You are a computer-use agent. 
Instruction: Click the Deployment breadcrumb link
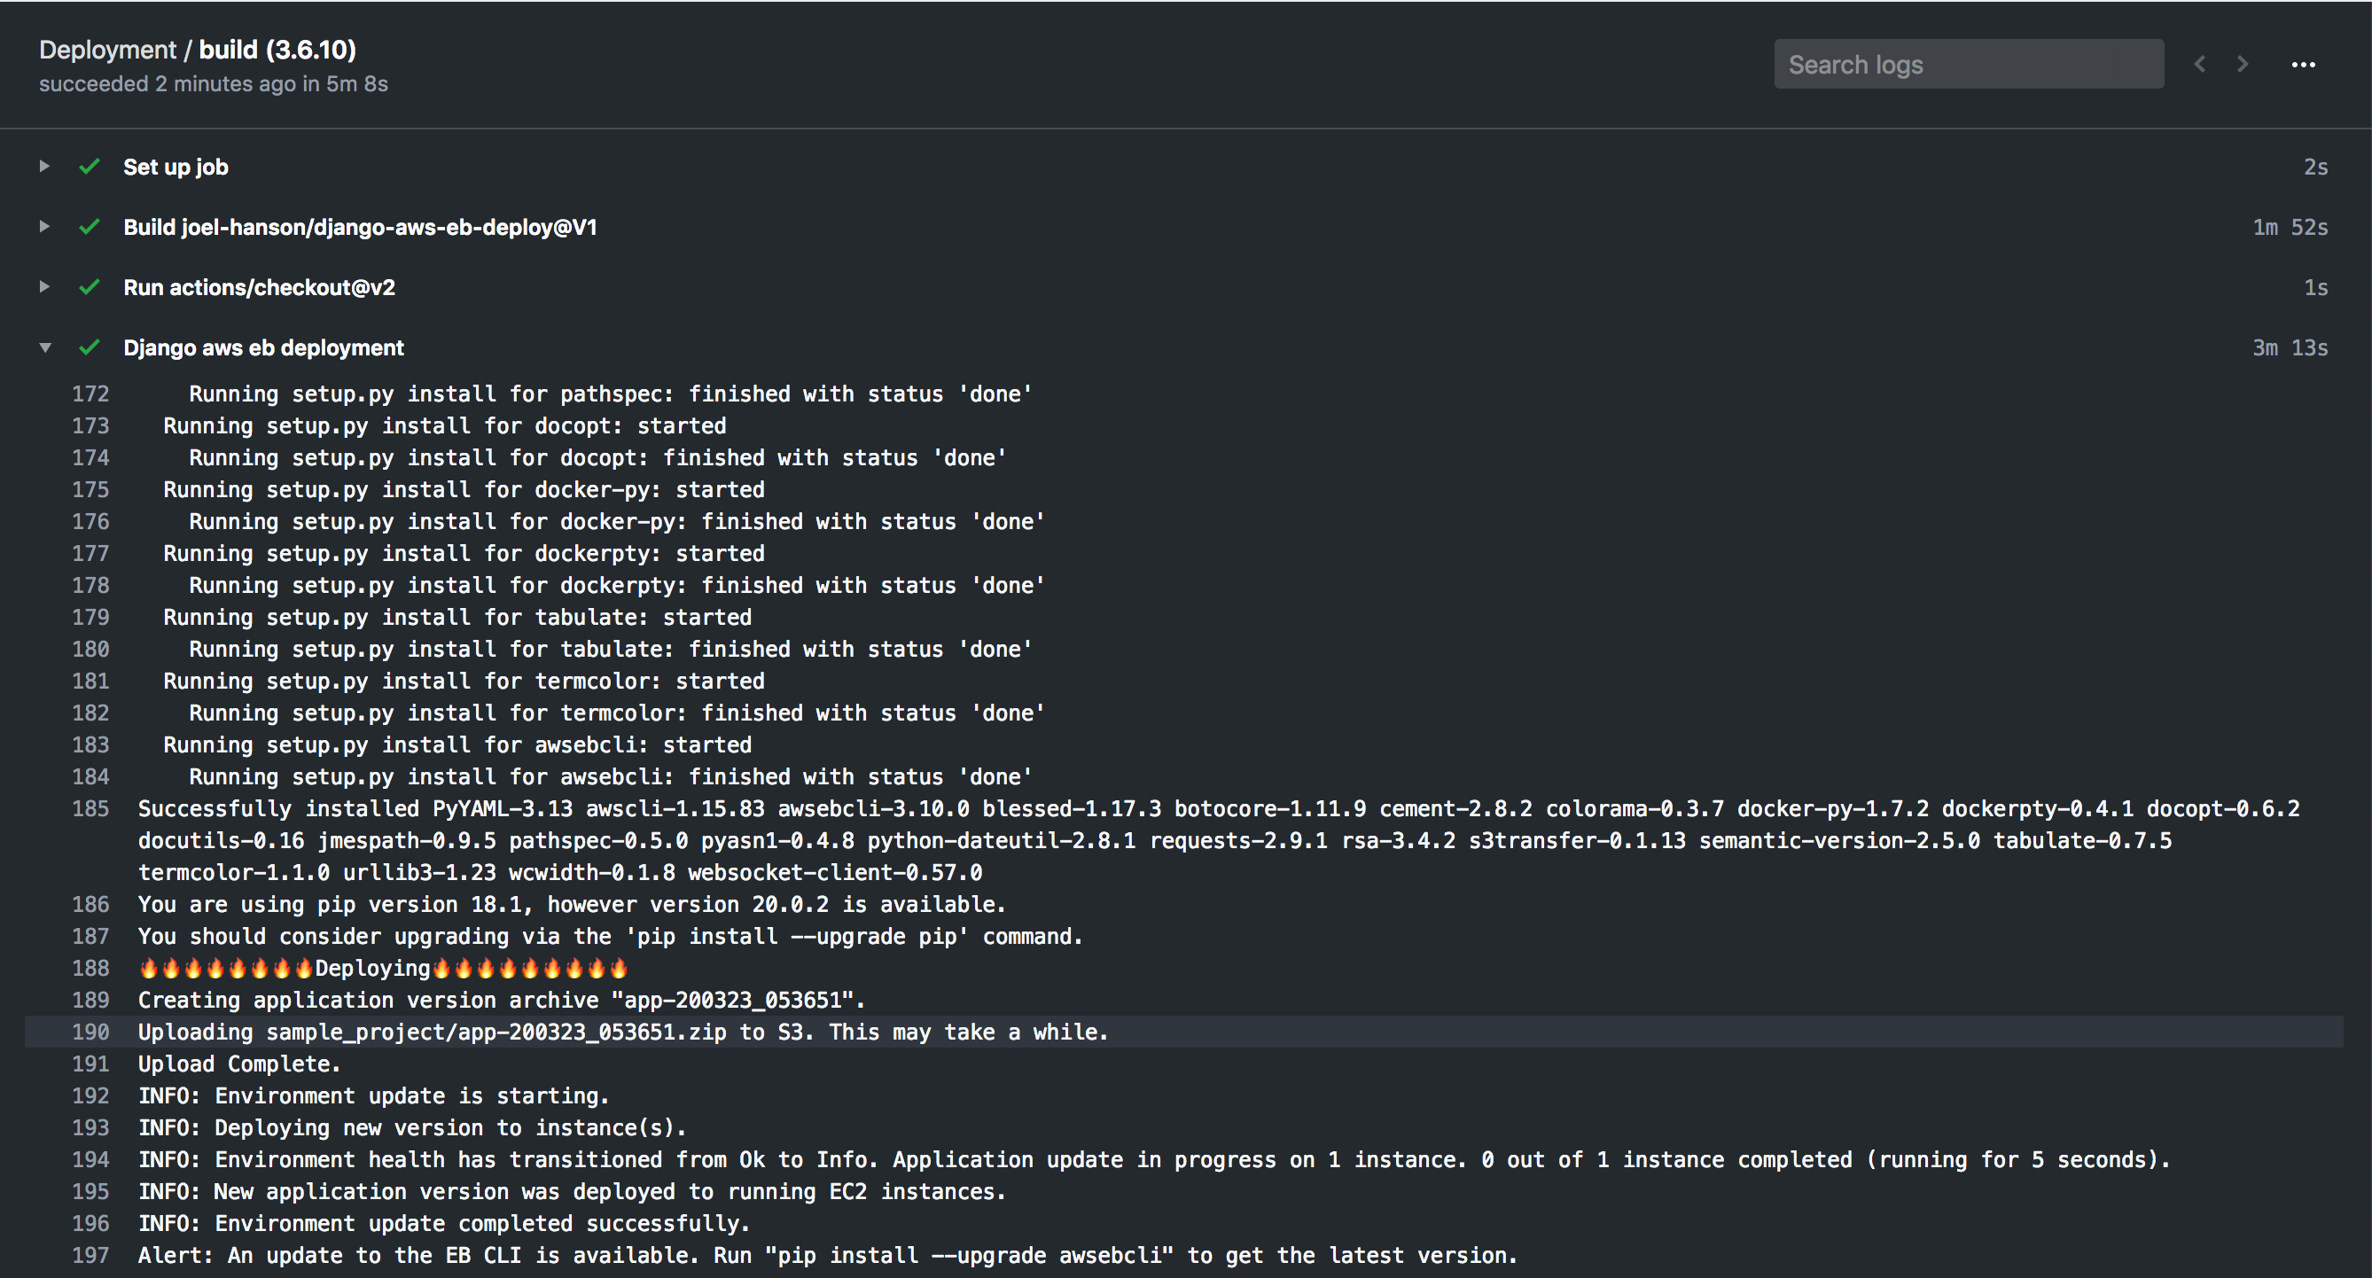(x=107, y=50)
